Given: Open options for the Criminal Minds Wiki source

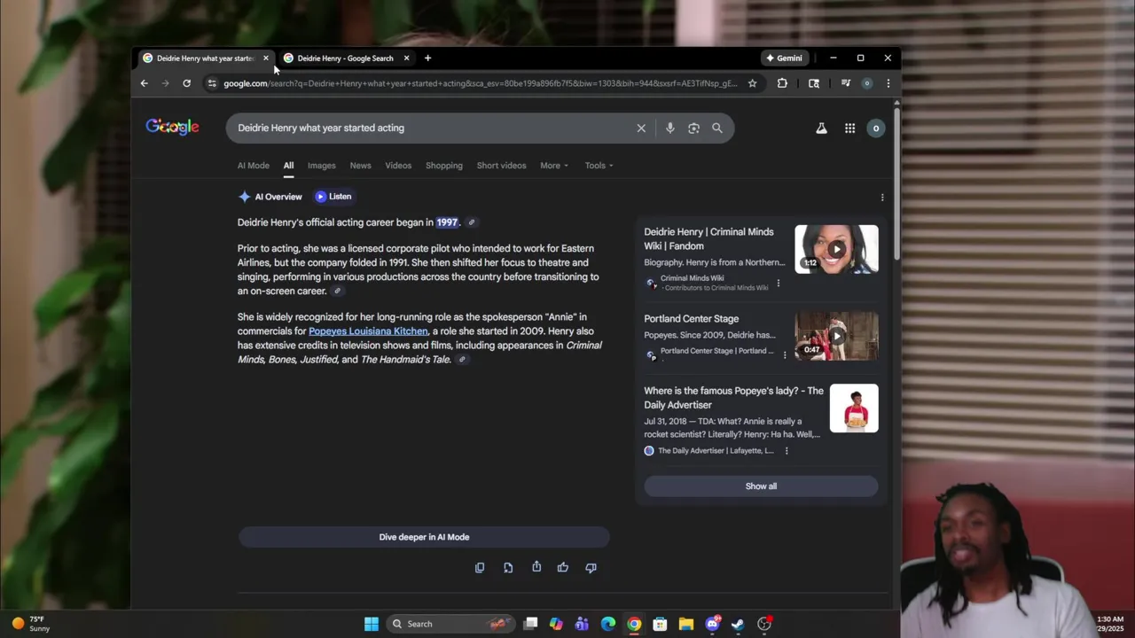Looking at the screenshot, I should click(779, 284).
